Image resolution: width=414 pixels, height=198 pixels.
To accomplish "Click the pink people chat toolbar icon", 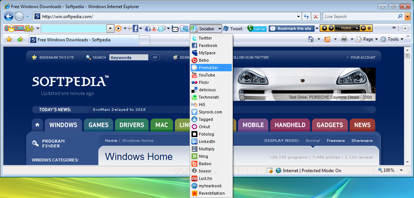I will [x=184, y=28].
